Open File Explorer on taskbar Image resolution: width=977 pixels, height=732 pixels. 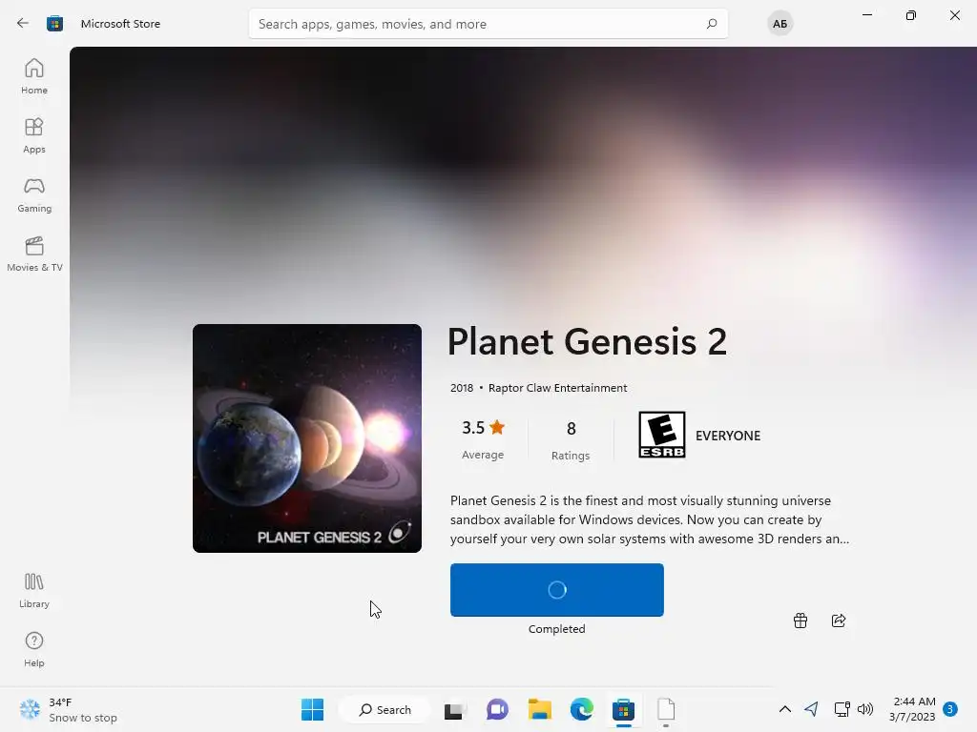coord(540,709)
